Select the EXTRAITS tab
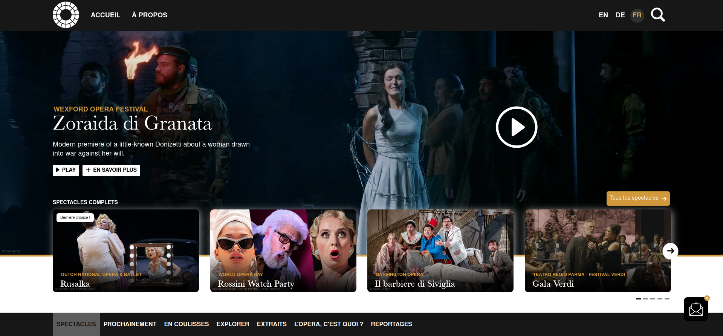This screenshot has height=336, width=723. click(272, 324)
